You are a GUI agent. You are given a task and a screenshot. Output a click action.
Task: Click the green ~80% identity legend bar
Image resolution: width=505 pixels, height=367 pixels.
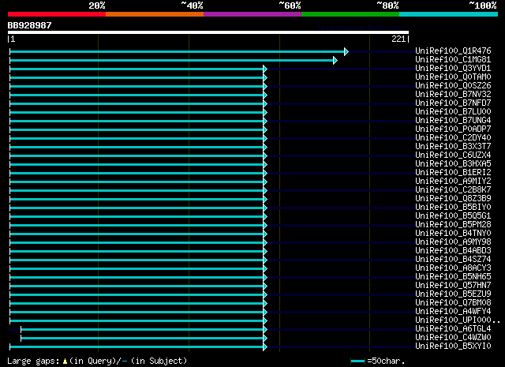[x=350, y=14]
